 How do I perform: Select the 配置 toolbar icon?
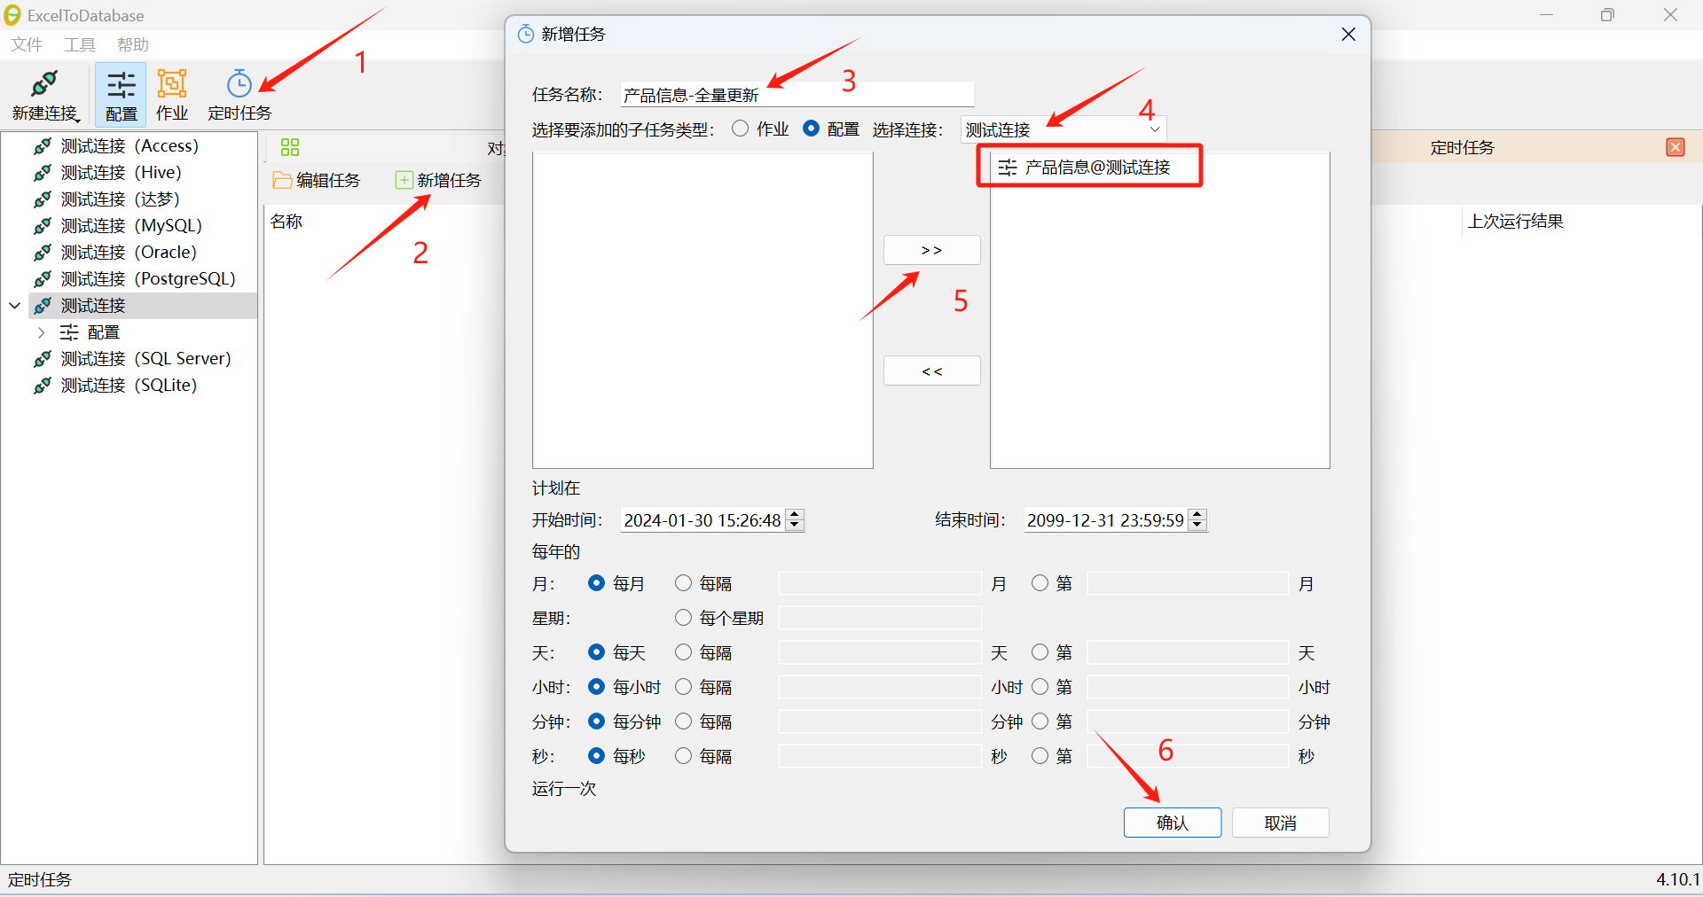(121, 84)
